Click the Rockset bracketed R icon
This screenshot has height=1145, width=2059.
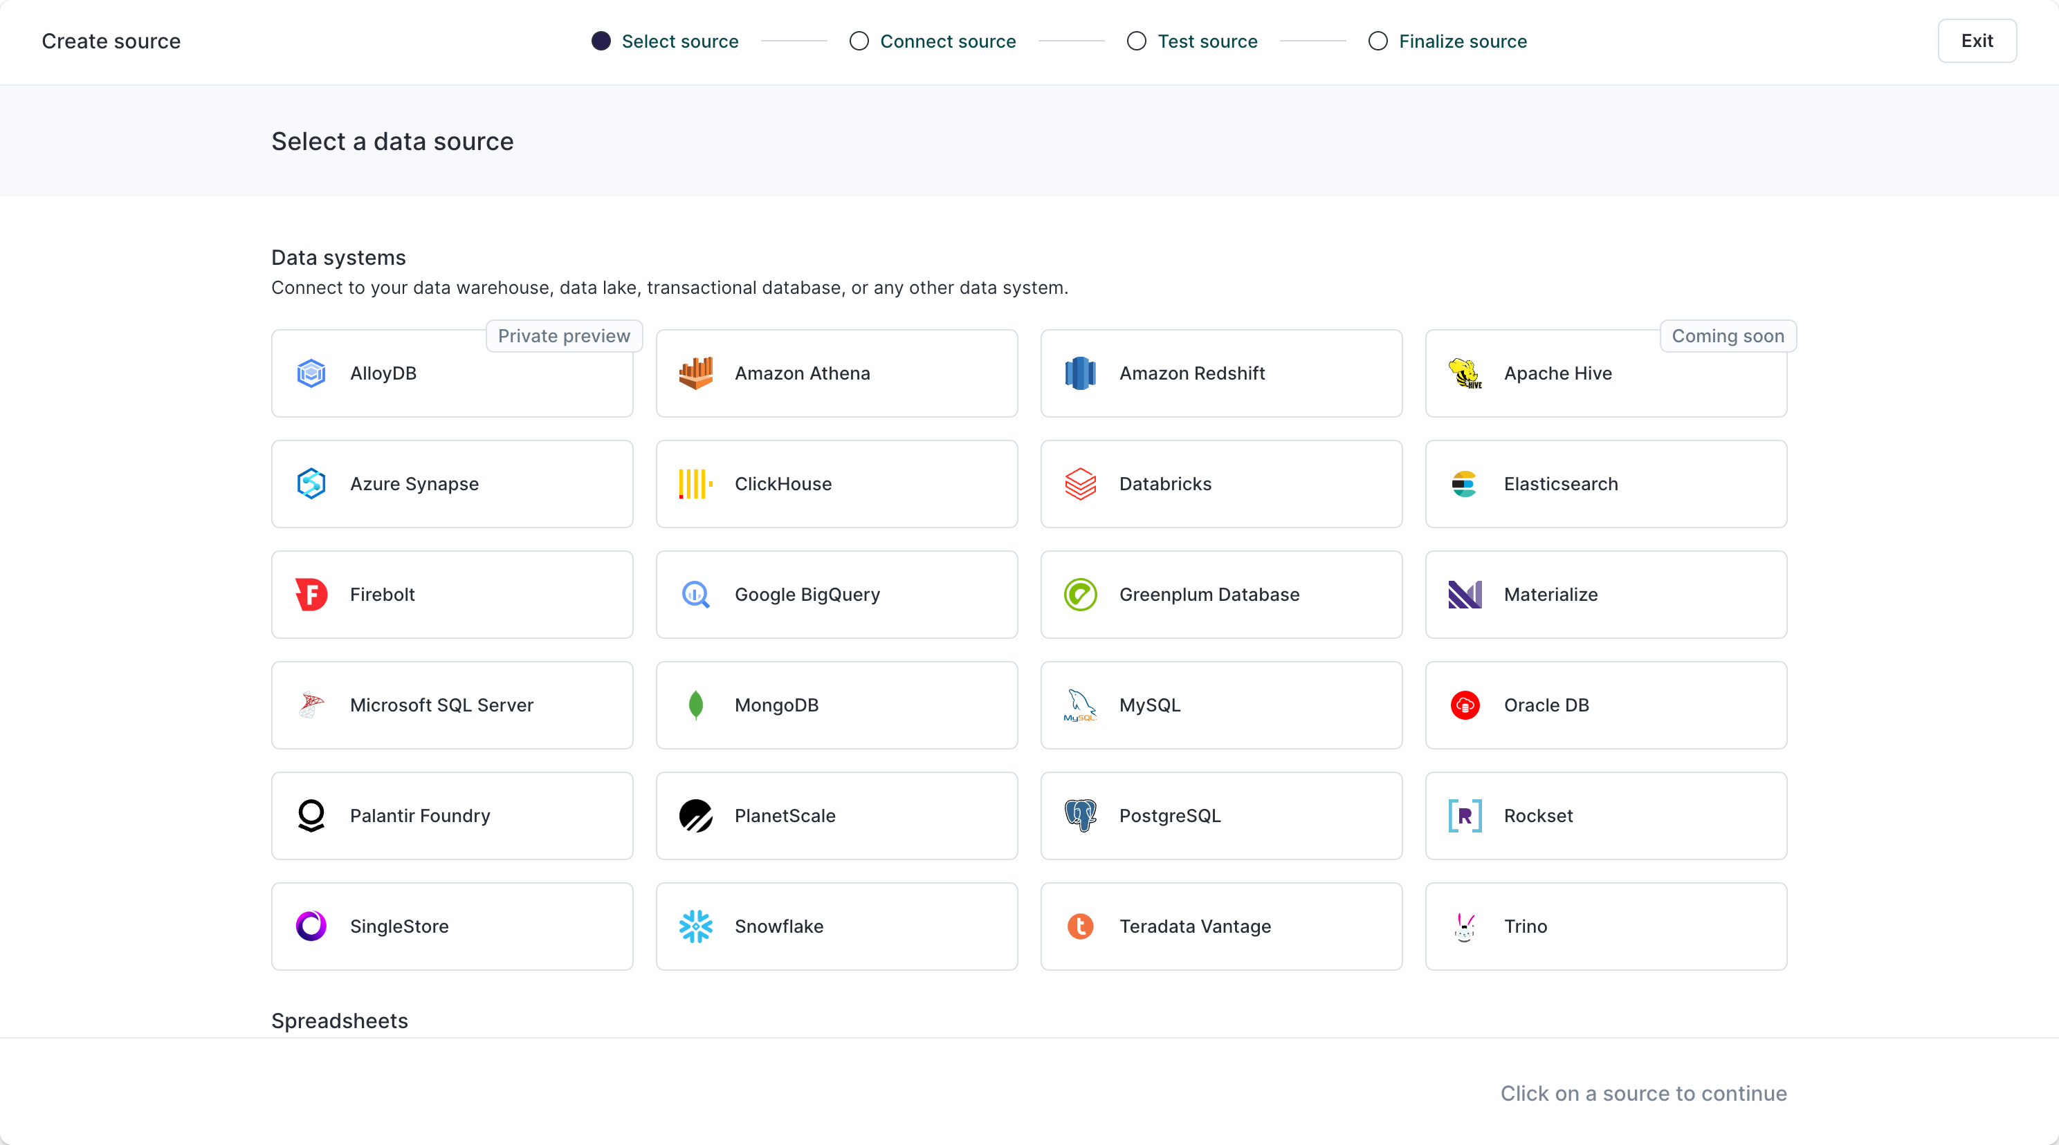pyautogui.click(x=1465, y=815)
